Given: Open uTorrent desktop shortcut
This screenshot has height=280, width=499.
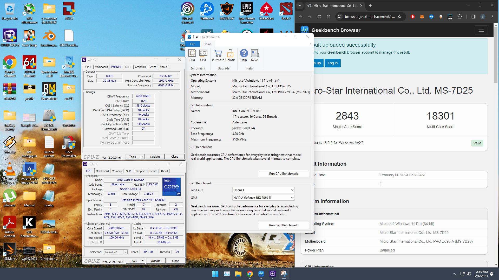Looking at the screenshot, I should point(10,198).
